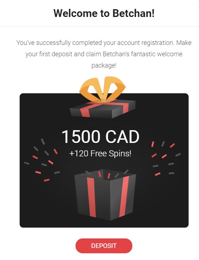
Task: Click the "Welcome to Betchan!" heading
Action: click(104, 13)
